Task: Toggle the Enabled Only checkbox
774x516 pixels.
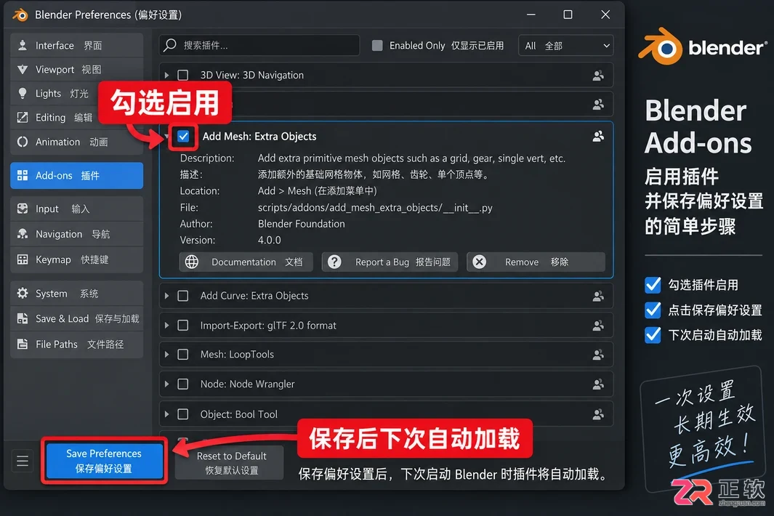Action: click(377, 46)
